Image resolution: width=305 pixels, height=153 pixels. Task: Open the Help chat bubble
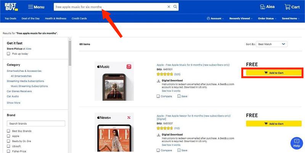point(297,143)
